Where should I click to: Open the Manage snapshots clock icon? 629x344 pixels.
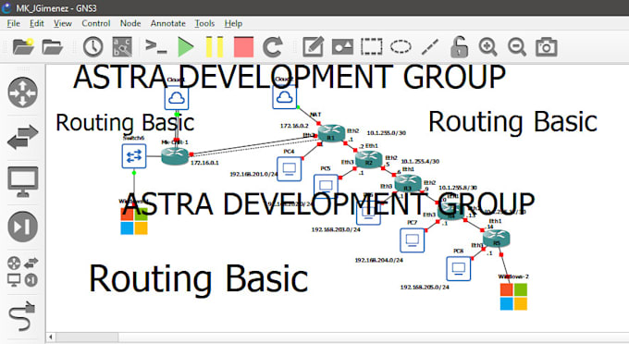(92, 47)
